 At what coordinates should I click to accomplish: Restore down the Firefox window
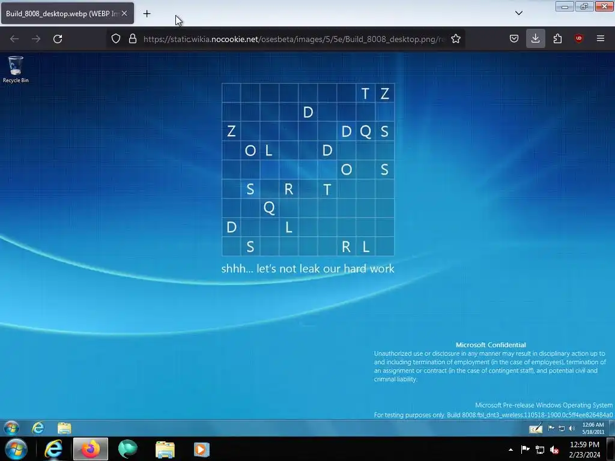tap(584, 7)
